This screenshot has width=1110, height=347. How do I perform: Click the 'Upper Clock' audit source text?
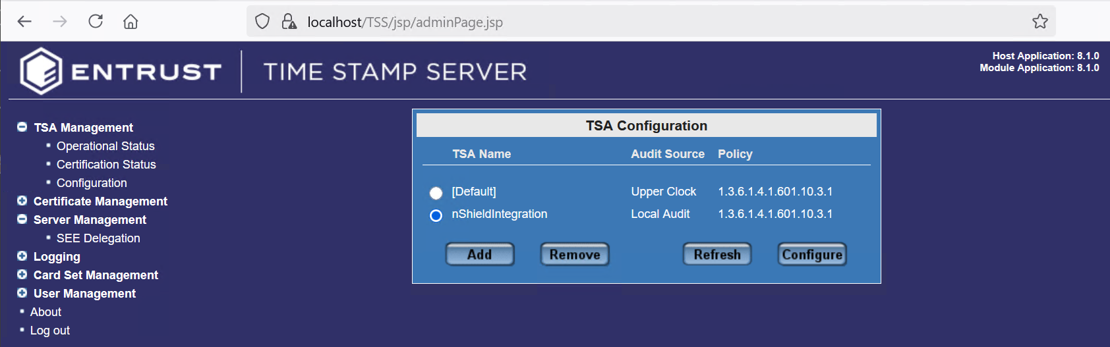point(663,192)
